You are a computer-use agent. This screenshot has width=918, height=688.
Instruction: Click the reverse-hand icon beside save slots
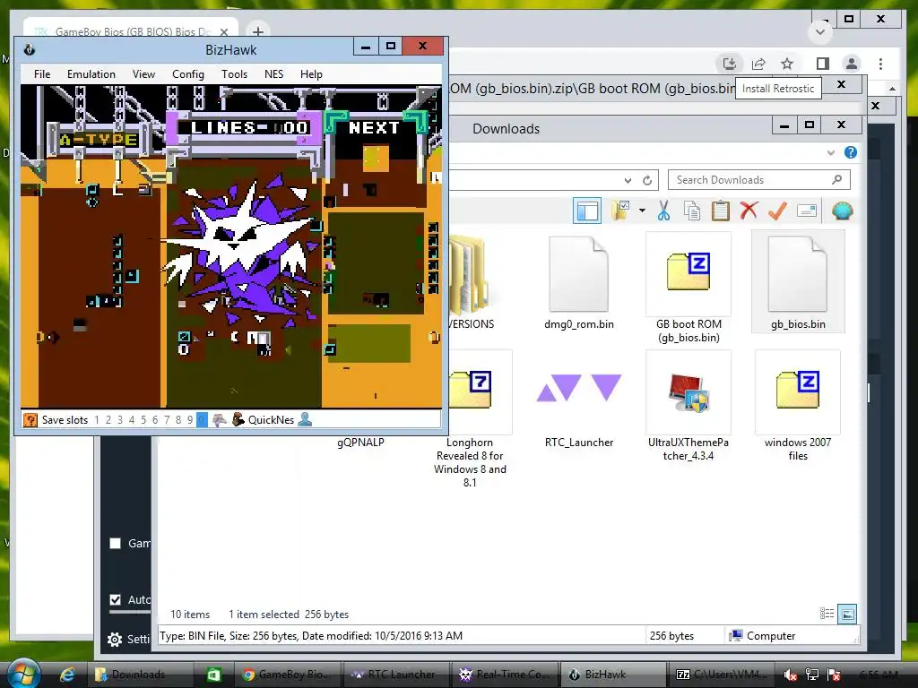[x=219, y=419]
